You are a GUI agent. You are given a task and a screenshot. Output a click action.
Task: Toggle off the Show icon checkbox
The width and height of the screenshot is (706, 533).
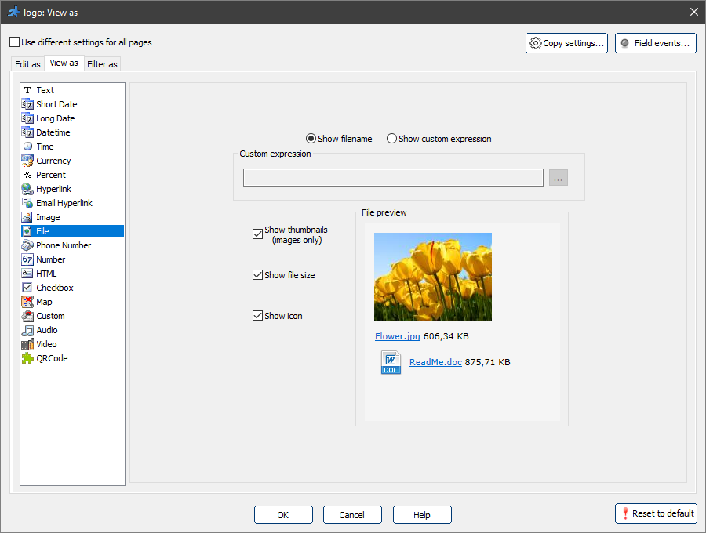257,315
